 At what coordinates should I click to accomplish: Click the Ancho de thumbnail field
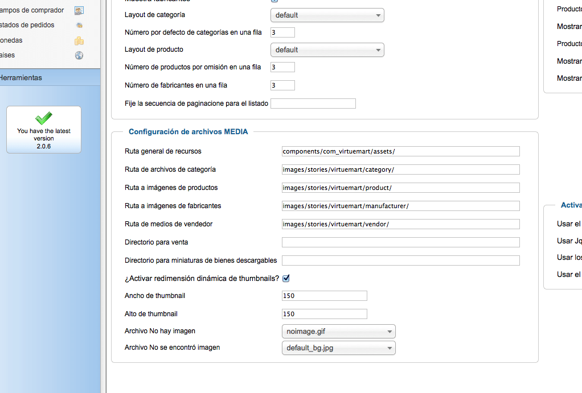[325, 296]
